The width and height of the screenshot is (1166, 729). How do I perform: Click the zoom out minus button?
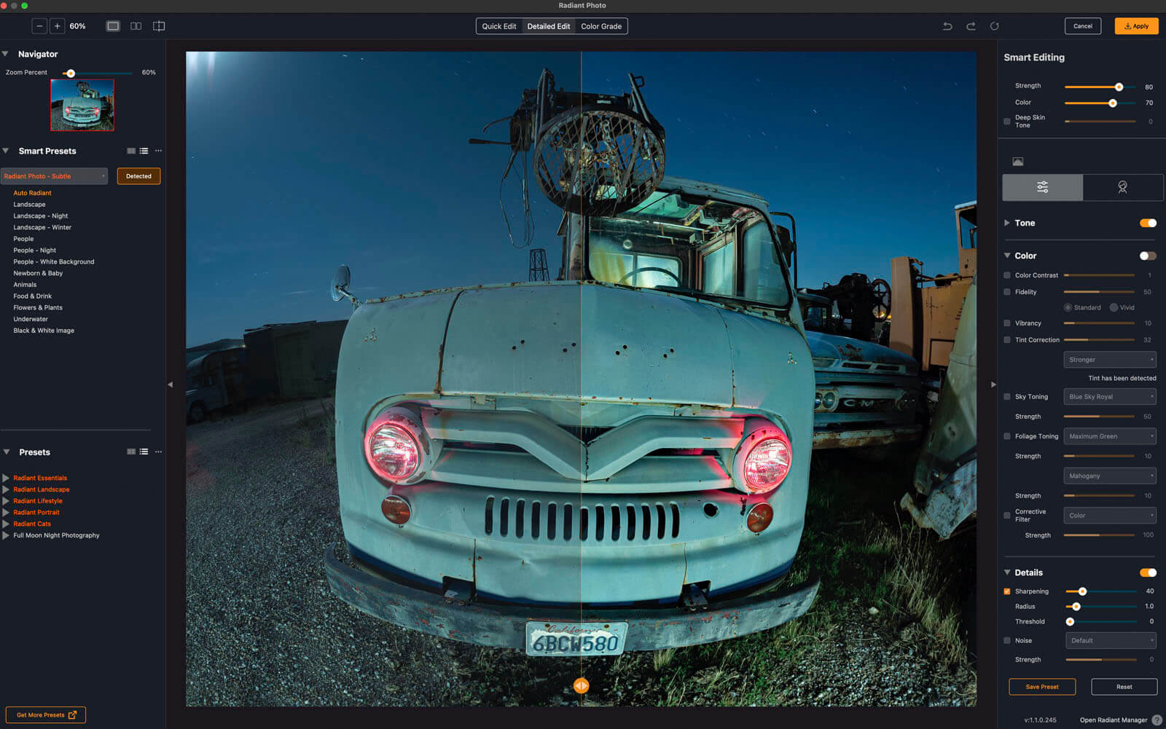(39, 26)
